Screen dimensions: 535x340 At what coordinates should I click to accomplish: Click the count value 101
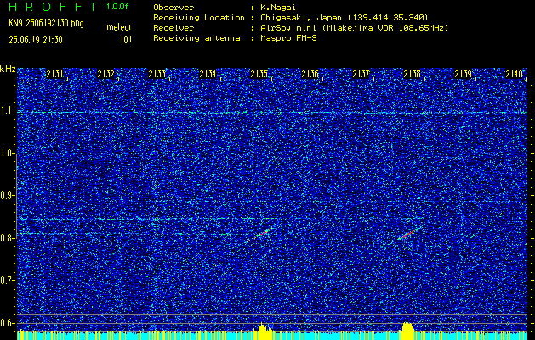[126, 40]
